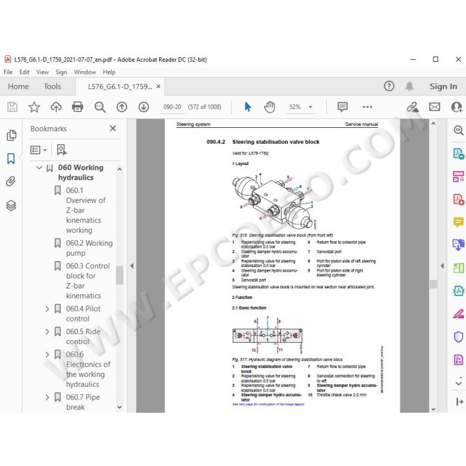Toggle Bookmarks panel icon in sidebar
Viewport: 466px width, 466px height.
coord(11,158)
